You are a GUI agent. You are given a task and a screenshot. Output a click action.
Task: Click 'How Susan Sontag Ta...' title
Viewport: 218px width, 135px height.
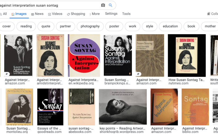click(x=187, y=80)
